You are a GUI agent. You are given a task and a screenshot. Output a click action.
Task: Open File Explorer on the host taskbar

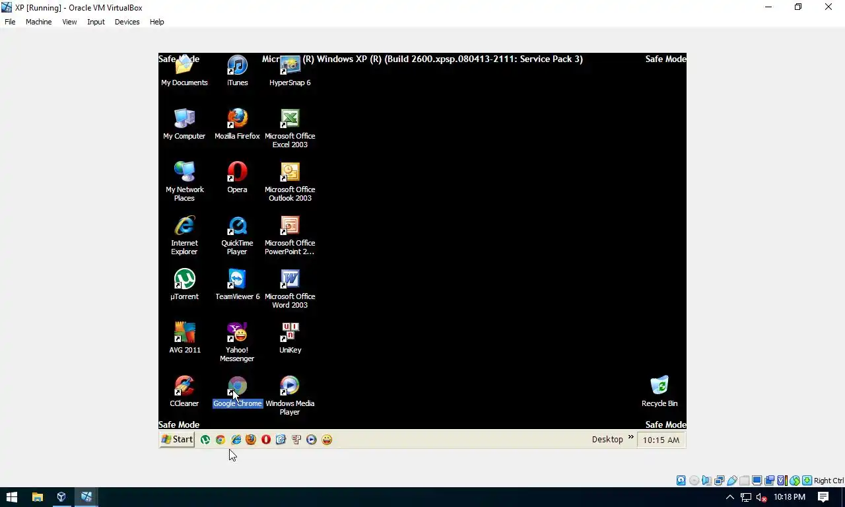(x=37, y=497)
